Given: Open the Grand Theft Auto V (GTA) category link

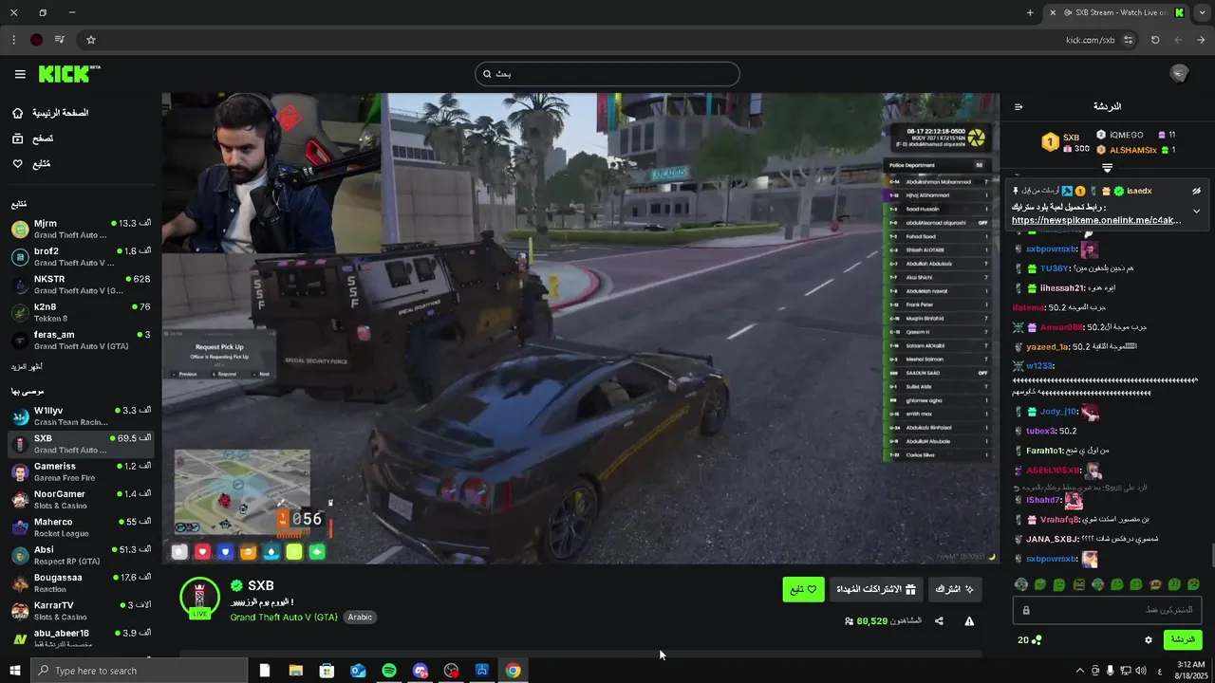Looking at the screenshot, I should (284, 617).
